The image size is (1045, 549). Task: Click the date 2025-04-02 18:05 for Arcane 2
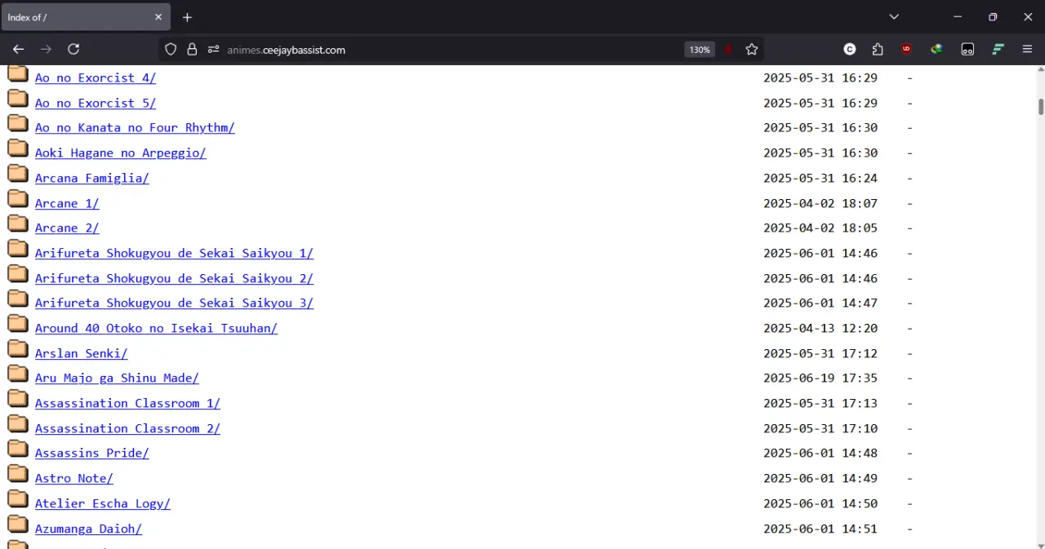click(x=820, y=228)
